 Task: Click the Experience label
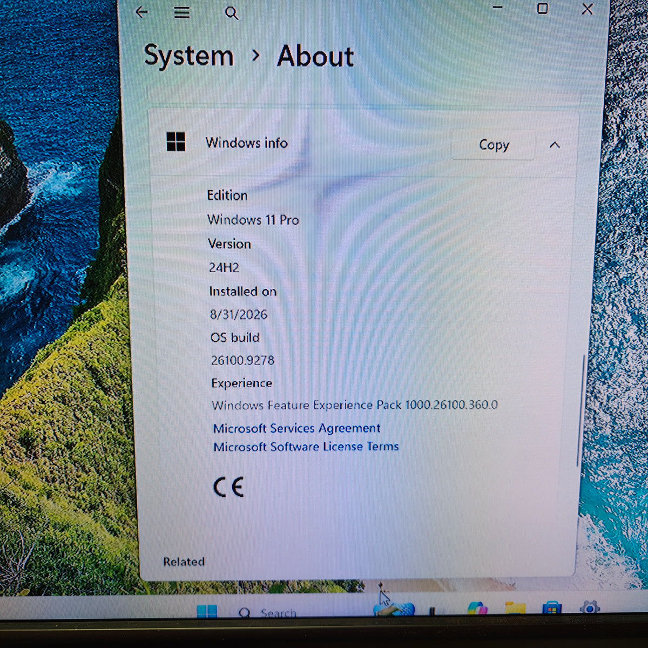click(x=241, y=383)
